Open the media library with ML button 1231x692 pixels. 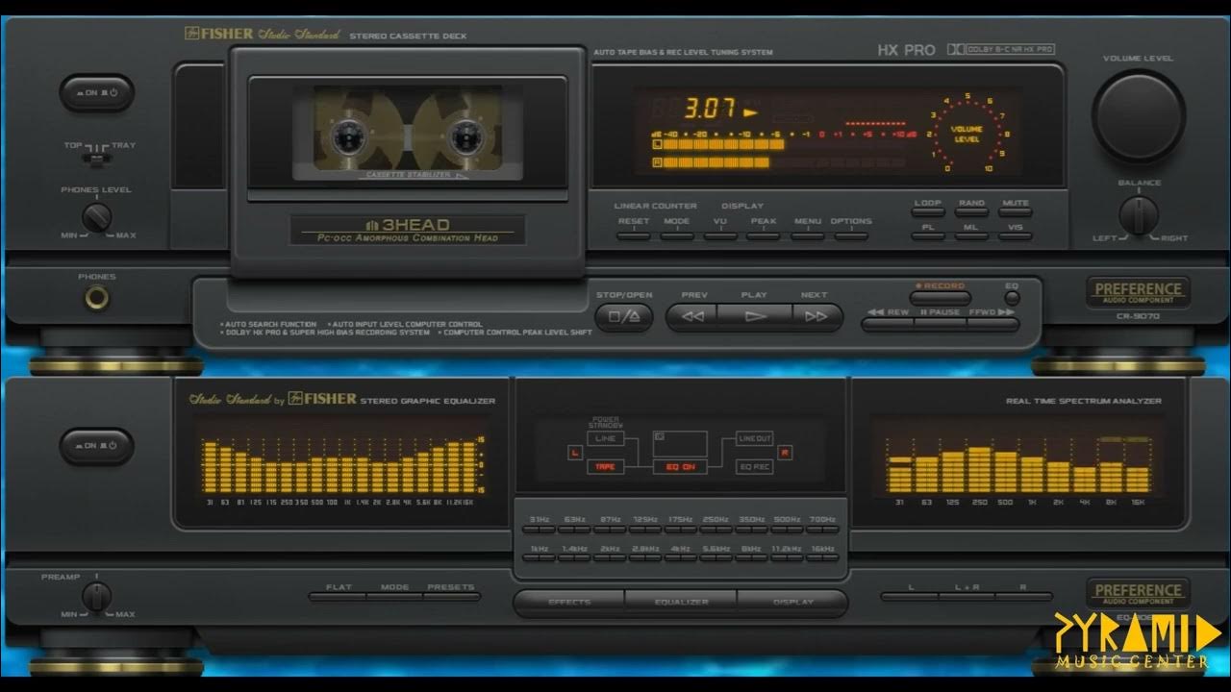click(971, 236)
